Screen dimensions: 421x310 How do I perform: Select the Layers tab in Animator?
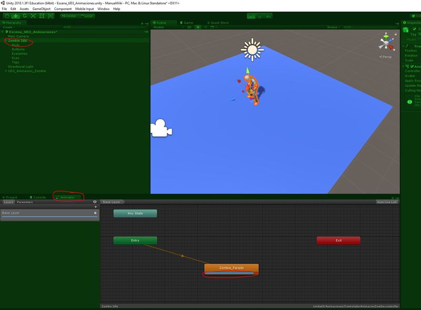coord(8,202)
